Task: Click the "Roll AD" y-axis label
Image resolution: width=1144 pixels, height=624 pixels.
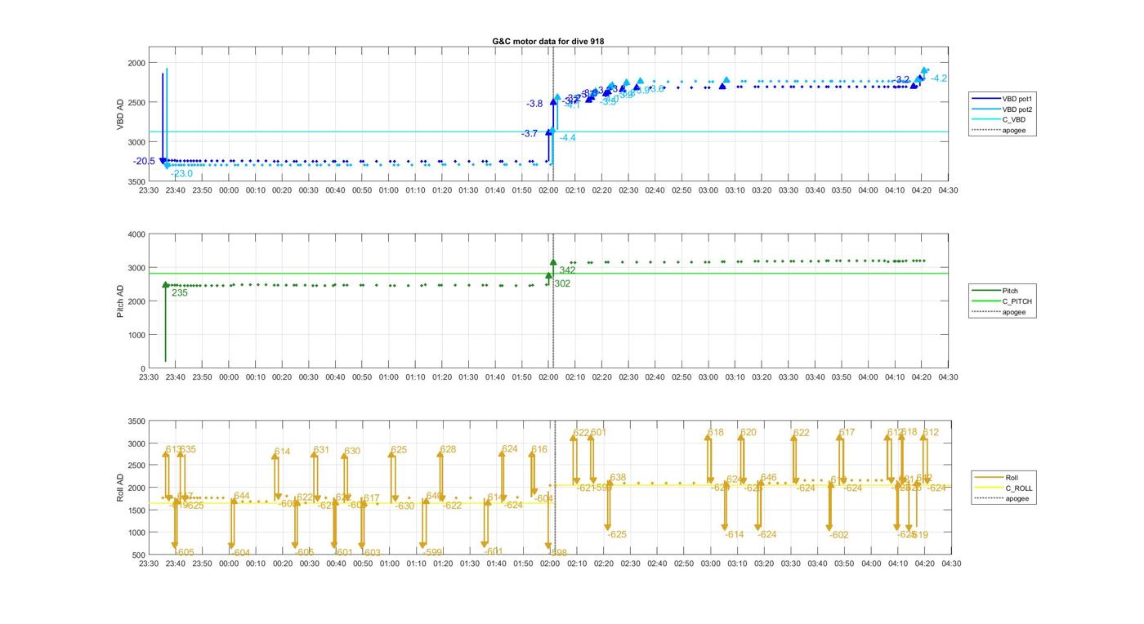Action: click(120, 488)
